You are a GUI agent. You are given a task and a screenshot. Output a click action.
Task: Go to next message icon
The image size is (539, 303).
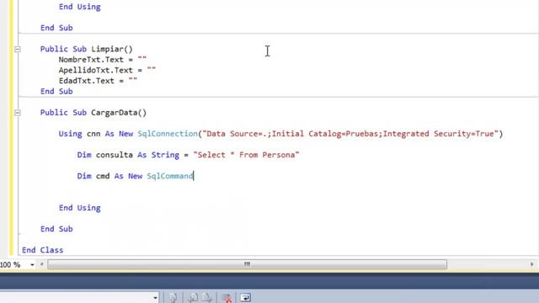[206, 297]
